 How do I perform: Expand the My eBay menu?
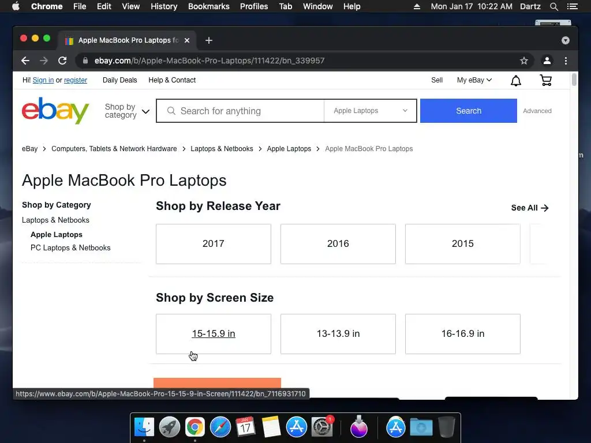tap(474, 80)
